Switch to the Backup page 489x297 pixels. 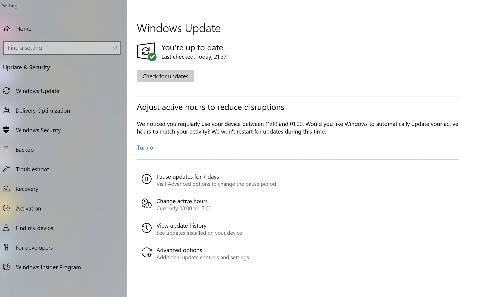[x=24, y=150]
